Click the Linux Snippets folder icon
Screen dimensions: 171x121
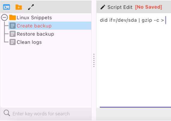13,17
